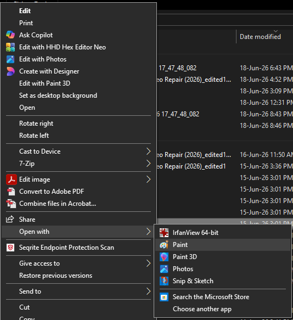Click the Snip & Sketch icon

click(164, 281)
